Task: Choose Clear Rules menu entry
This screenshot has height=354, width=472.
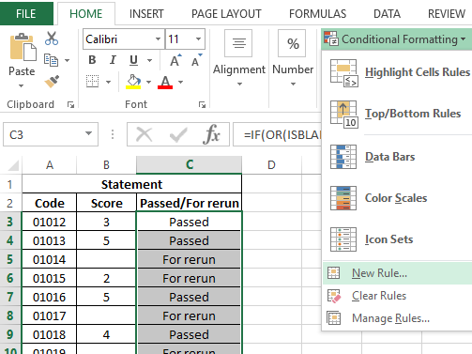Action: click(397, 296)
